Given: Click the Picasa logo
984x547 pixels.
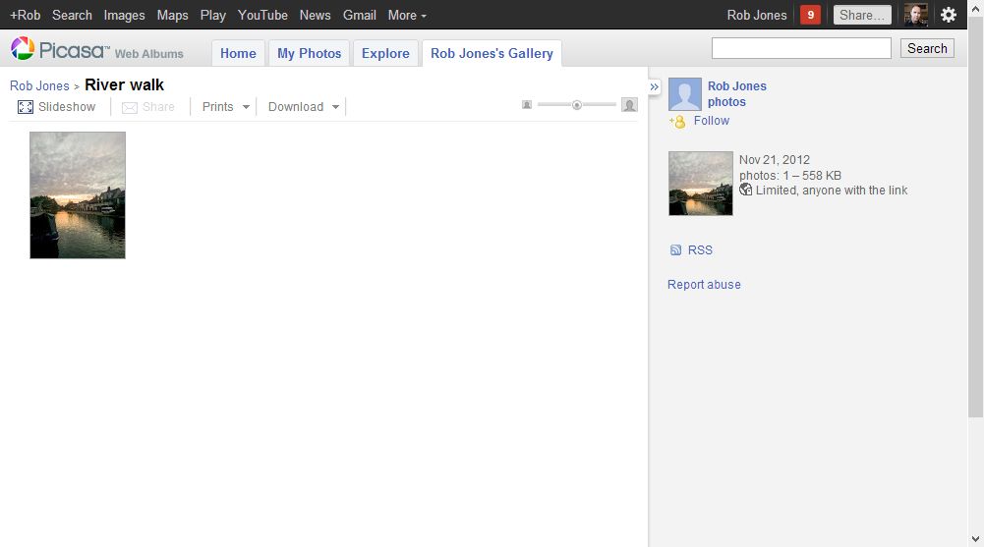Looking at the screenshot, I should [x=61, y=49].
